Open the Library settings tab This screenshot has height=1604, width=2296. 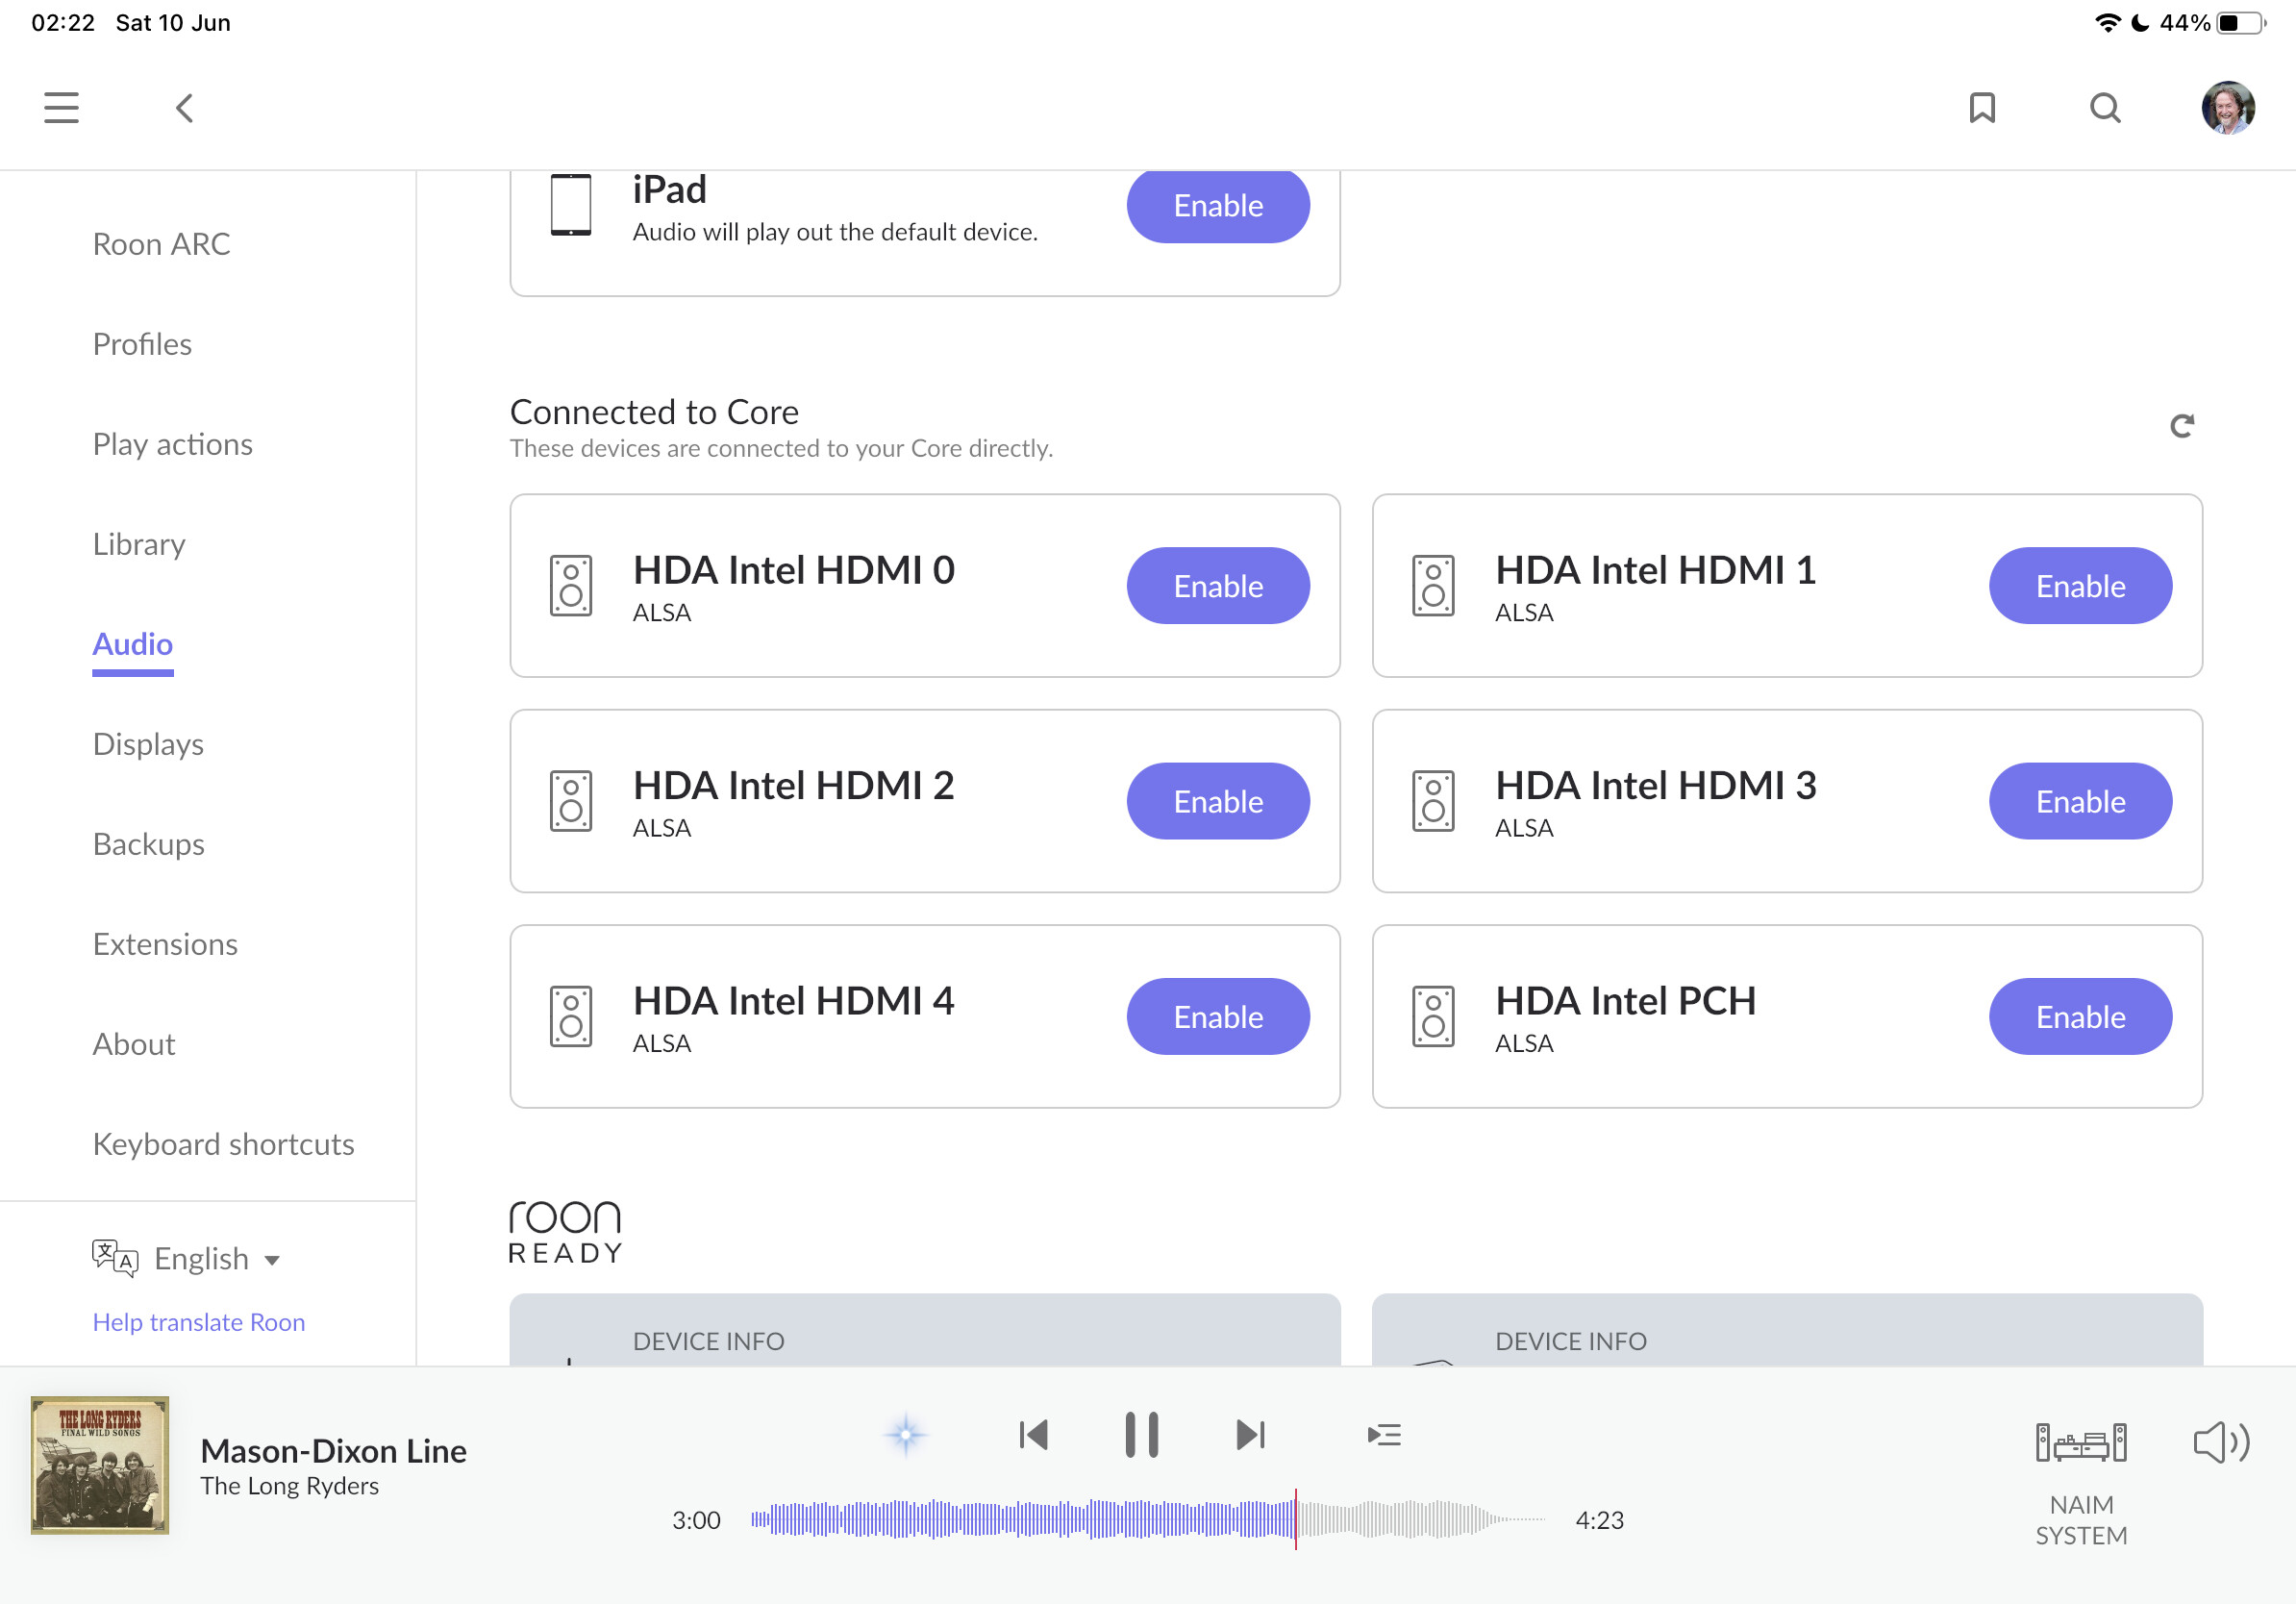pos(139,544)
